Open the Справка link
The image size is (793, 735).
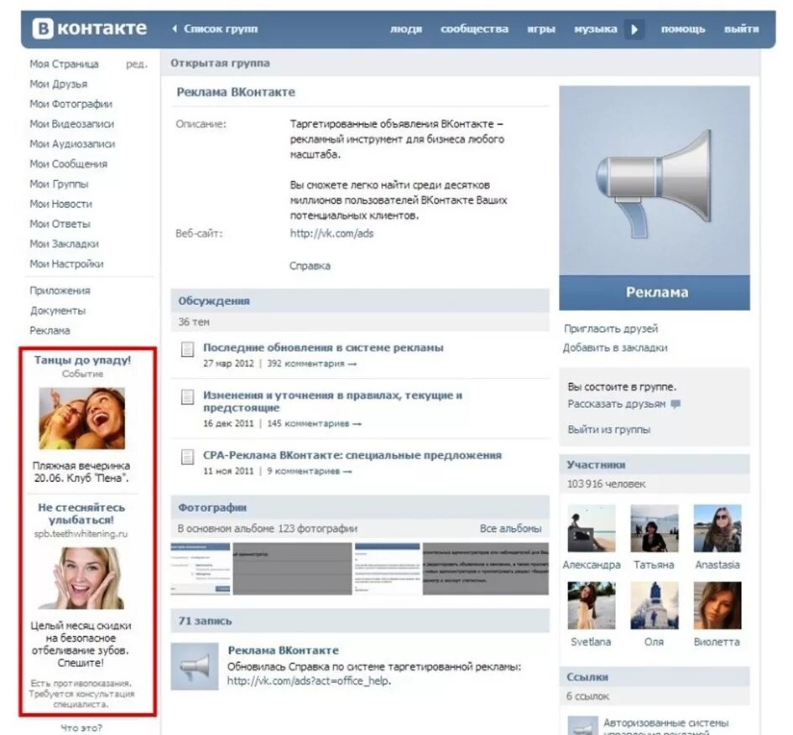[310, 266]
